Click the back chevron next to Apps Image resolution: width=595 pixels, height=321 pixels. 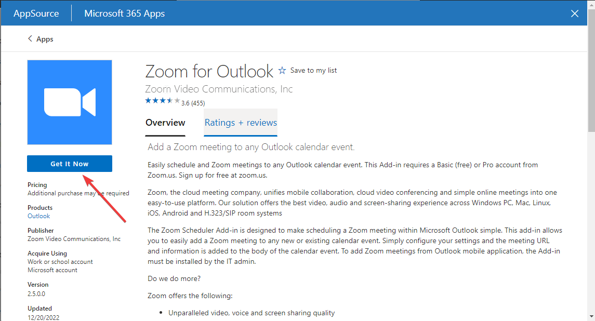30,39
